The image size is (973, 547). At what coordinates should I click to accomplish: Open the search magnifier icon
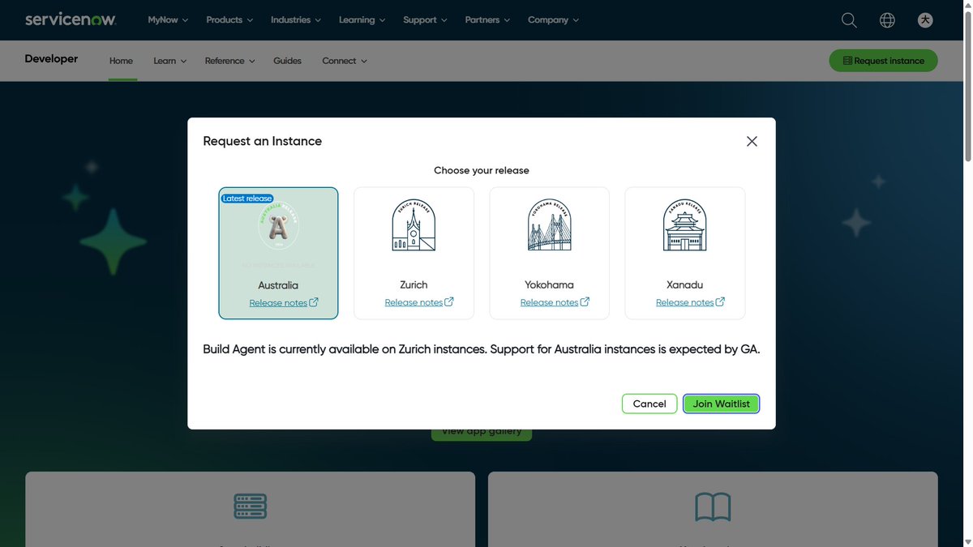tap(849, 20)
